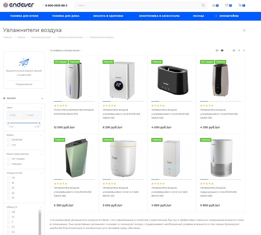Open Посуда menu

click(x=198, y=16)
